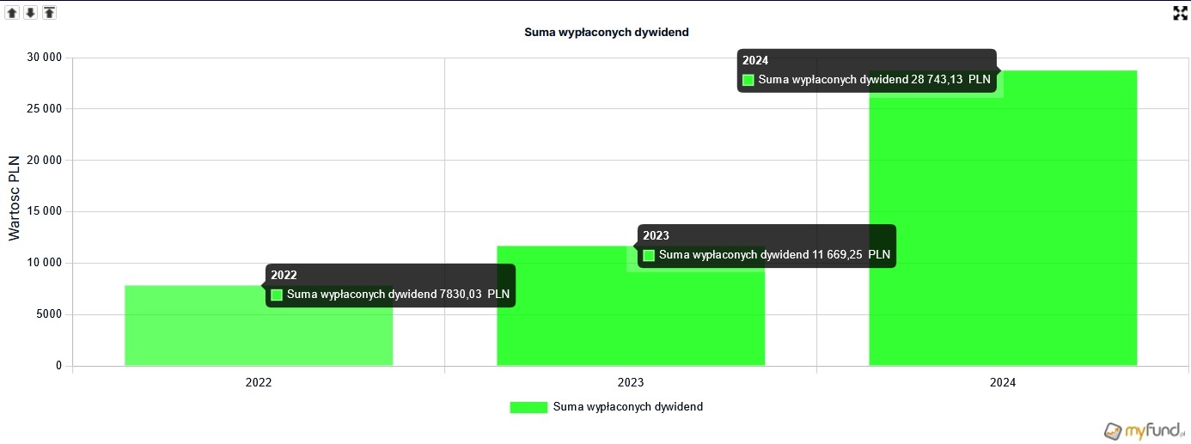Click the green square in the 2023 tooltip
This screenshot has height=444, width=1191.
pos(649,255)
